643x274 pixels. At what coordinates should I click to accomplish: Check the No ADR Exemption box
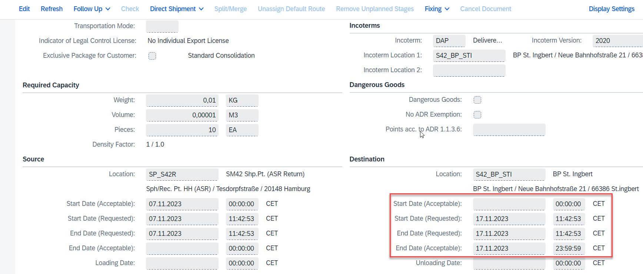point(477,114)
